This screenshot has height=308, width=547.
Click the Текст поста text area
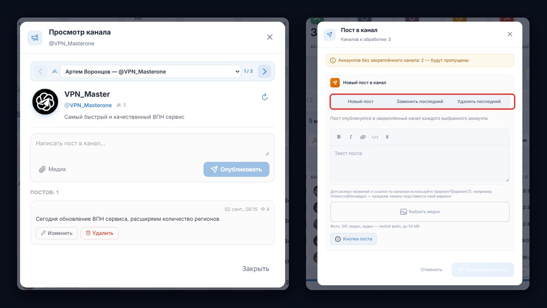coord(420,164)
